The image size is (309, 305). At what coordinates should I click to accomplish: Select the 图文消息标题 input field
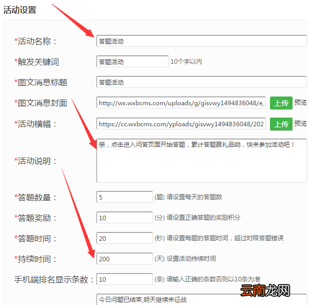(x=201, y=82)
